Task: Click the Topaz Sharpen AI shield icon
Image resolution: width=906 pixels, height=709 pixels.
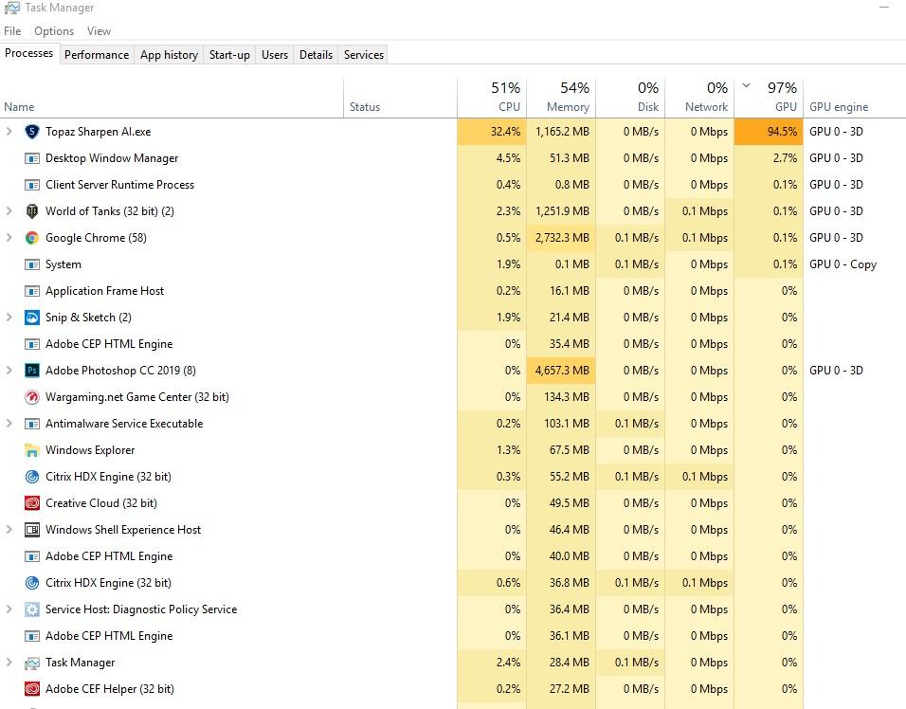Action: [x=32, y=132]
